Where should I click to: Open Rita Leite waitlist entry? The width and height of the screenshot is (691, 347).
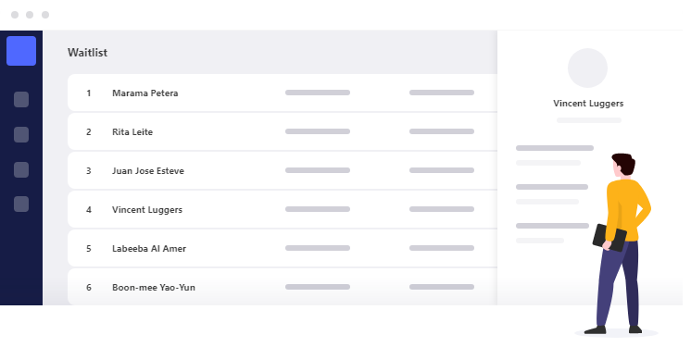(283, 131)
